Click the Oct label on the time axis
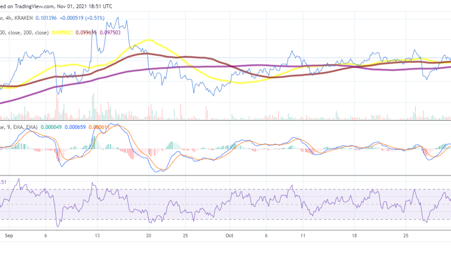Screen dimensions: 451x257 pos(229,236)
